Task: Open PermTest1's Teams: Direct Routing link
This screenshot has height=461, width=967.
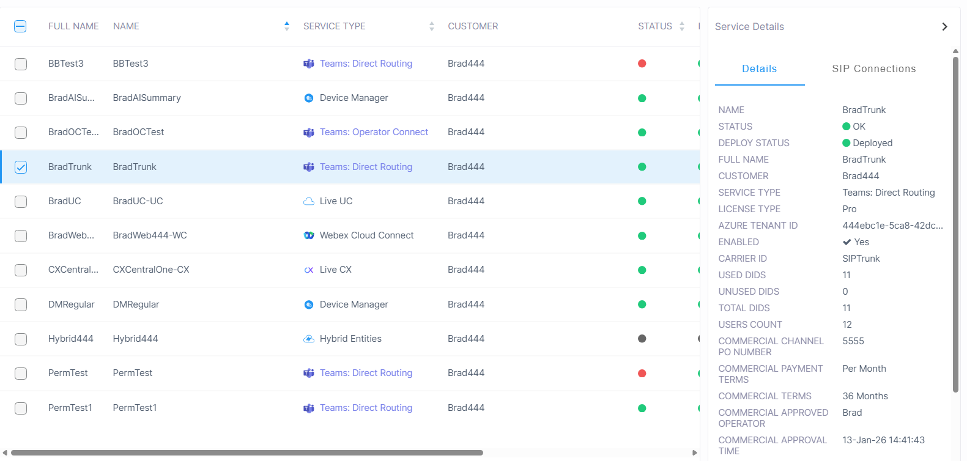Action: (x=366, y=408)
